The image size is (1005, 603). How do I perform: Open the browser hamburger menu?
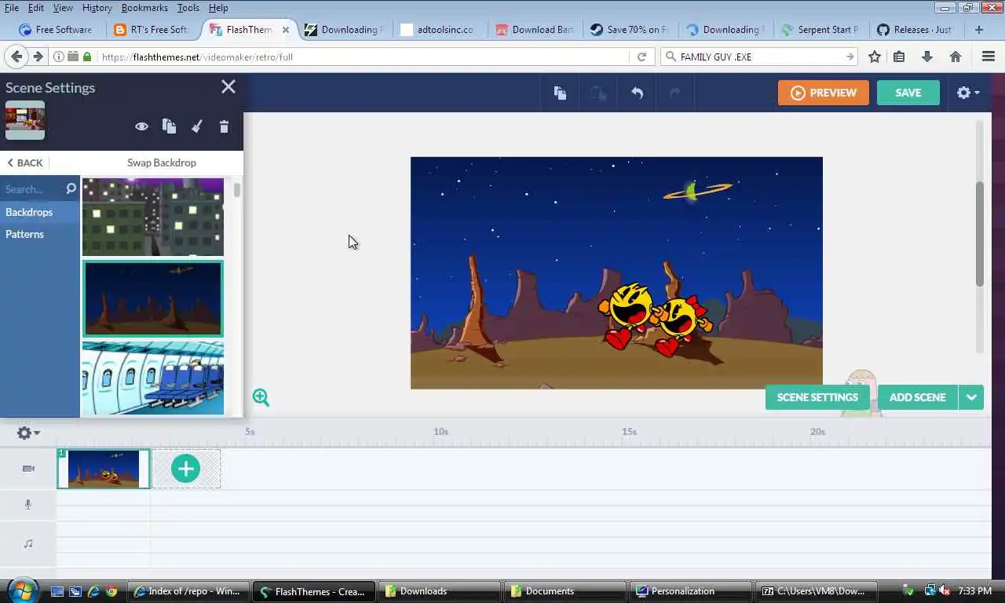(989, 57)
